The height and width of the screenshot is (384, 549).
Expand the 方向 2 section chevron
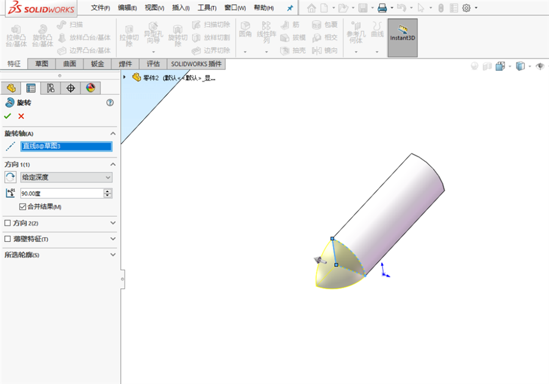113,222
